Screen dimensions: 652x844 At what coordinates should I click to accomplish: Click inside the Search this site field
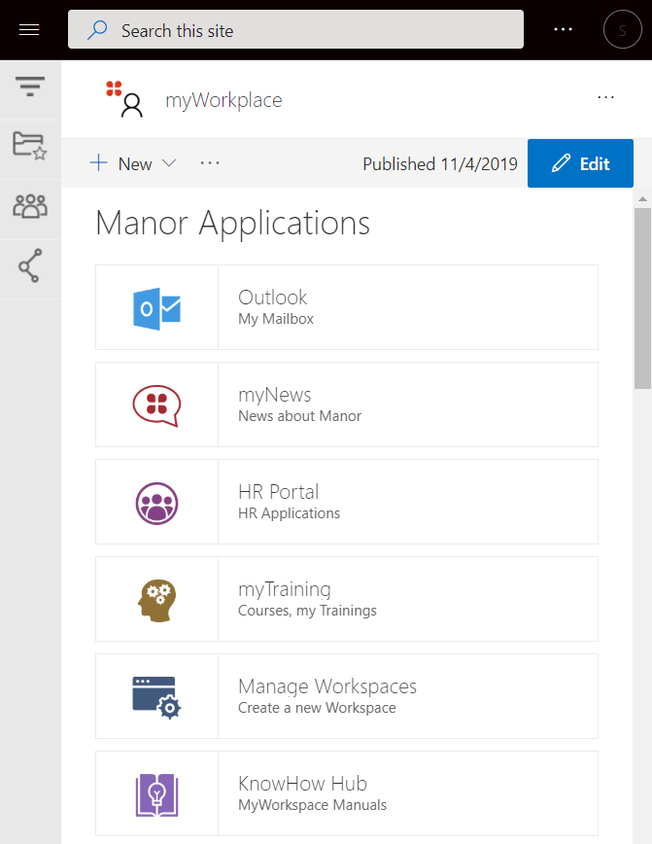pyautogui.click(x=292, y=30)
